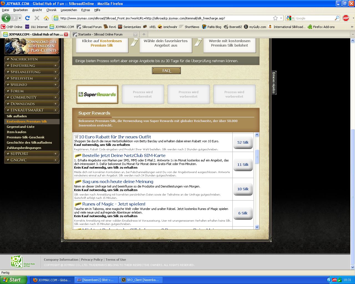Open the Lesezeichen menu
Image resolution: width=355 pixels, height=284 pixels.
(69, 10)
